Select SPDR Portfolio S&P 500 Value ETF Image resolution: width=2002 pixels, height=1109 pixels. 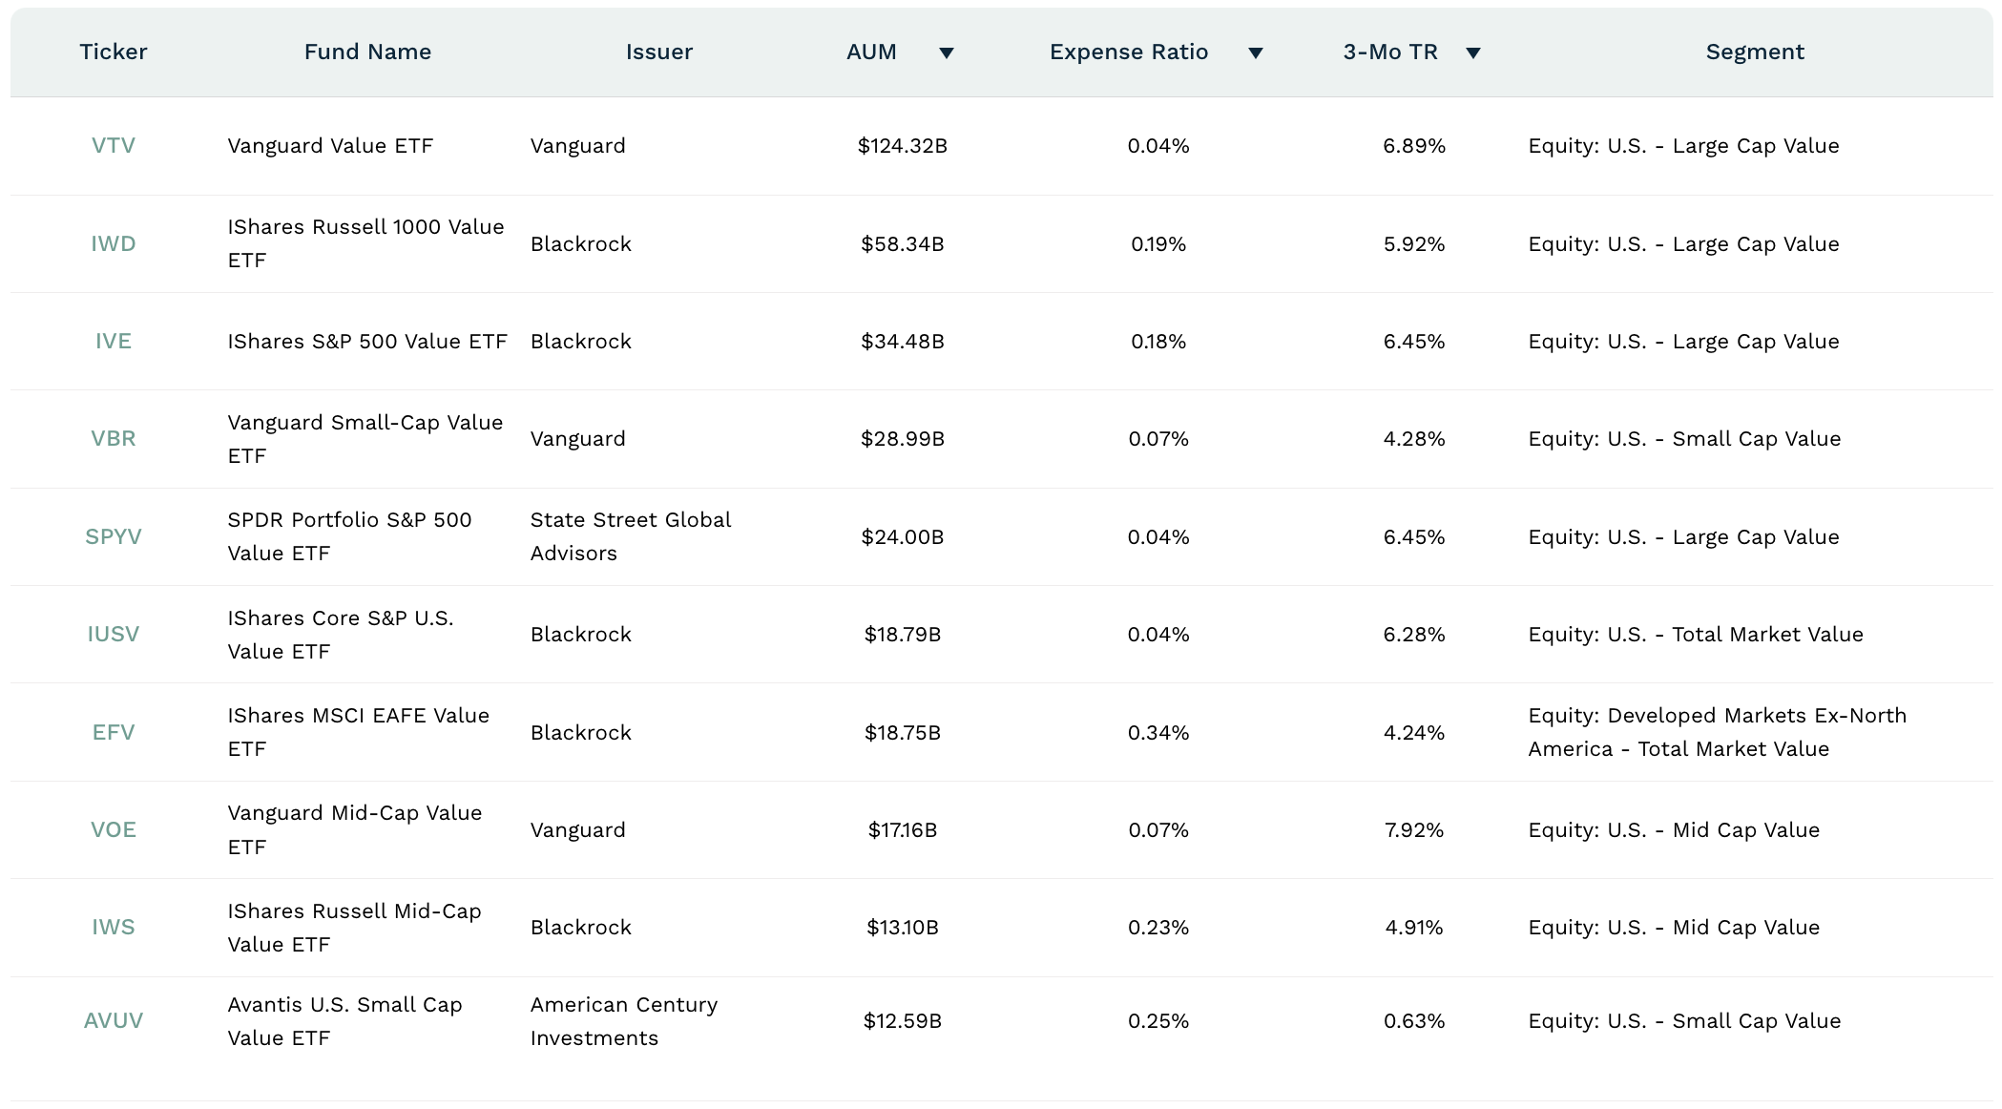pos(349,536)
